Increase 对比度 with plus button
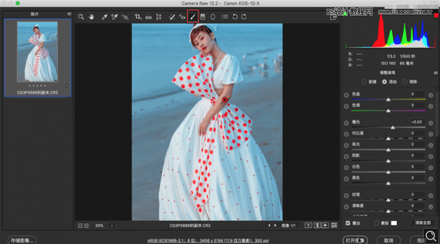This screenshot has width=440, height=244. [x=431, y=134]
